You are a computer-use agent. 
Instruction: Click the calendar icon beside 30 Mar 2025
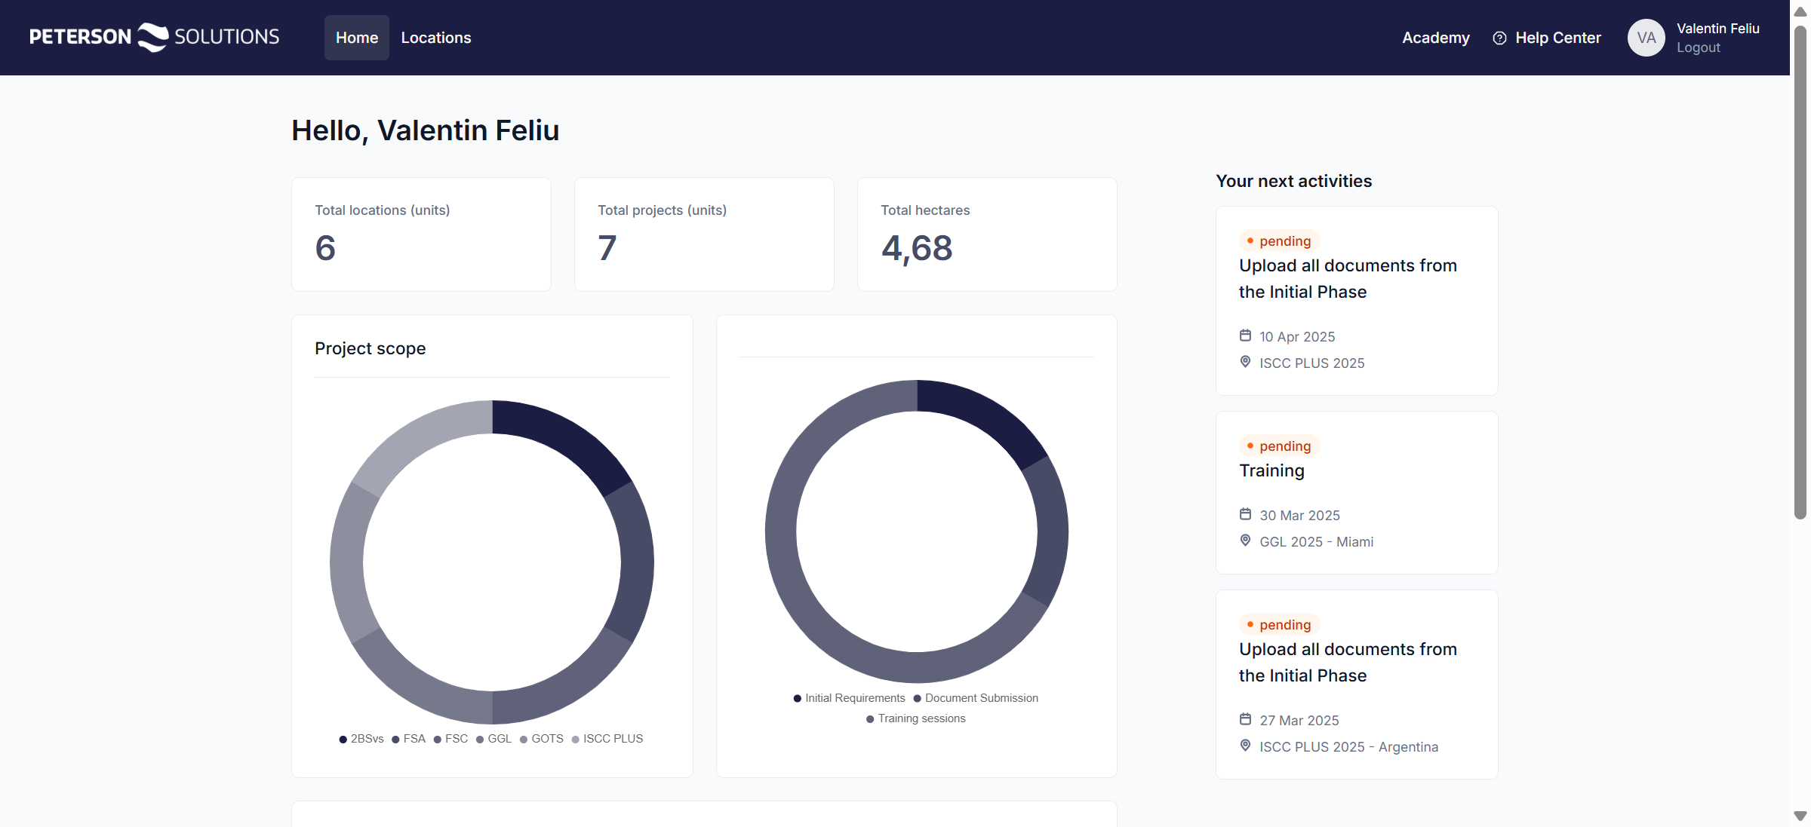click(1245, 514)
